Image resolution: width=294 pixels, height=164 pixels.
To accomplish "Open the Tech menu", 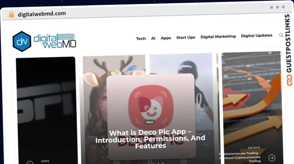I will click(x=141, y=38).
